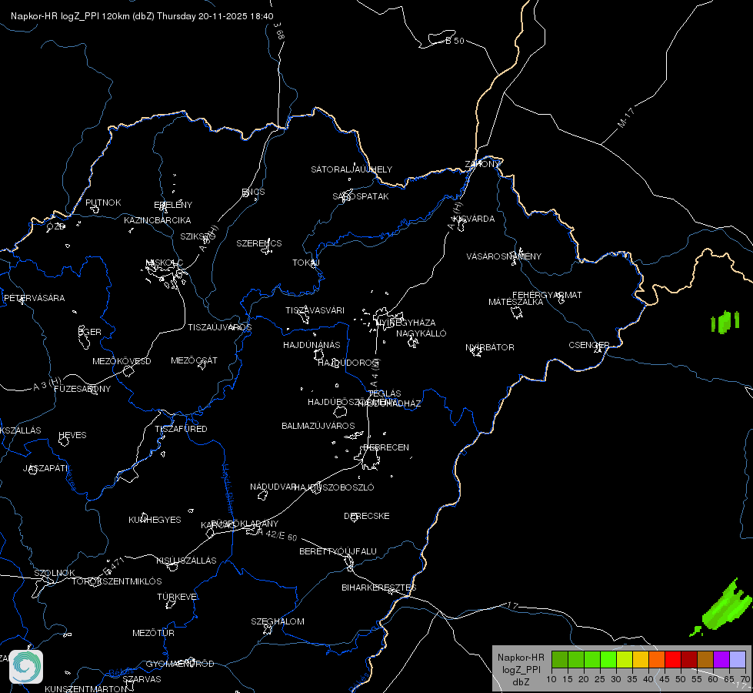Click the TISZAÚJVÁROS town label

[x=219, y=327]
